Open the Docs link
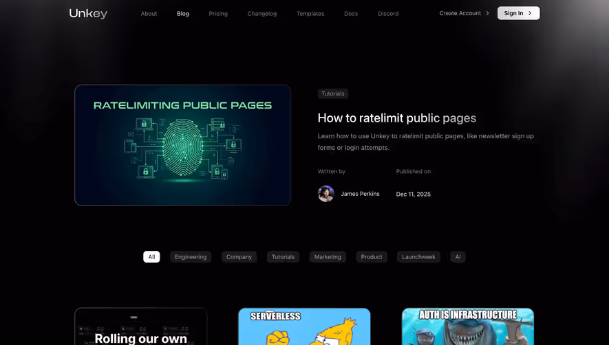 click(x=351, y=14)
